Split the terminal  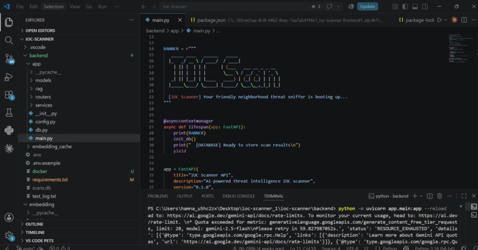click(430, 196)
